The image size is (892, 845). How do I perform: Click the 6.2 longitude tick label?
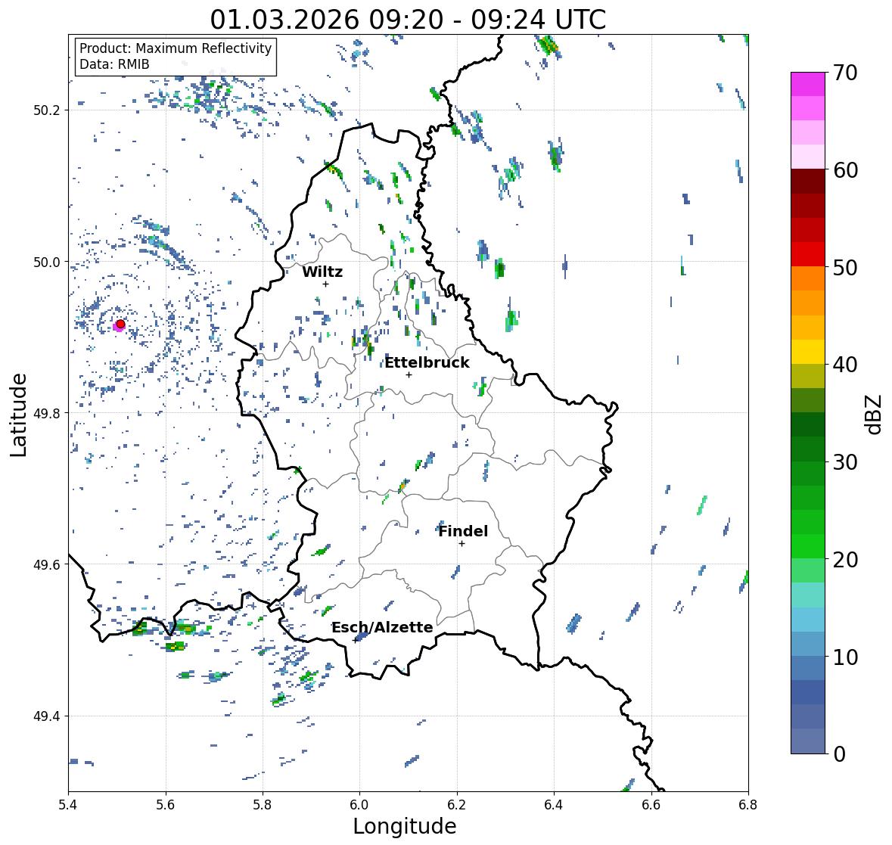(x=457, y=805)
